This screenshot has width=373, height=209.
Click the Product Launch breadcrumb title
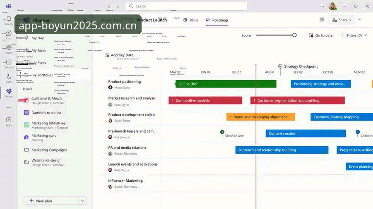pos(152,20)
